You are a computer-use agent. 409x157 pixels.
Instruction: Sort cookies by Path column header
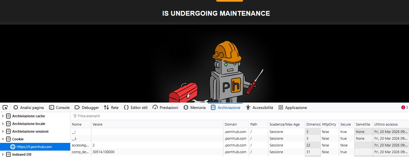click(x=258, y=124)
